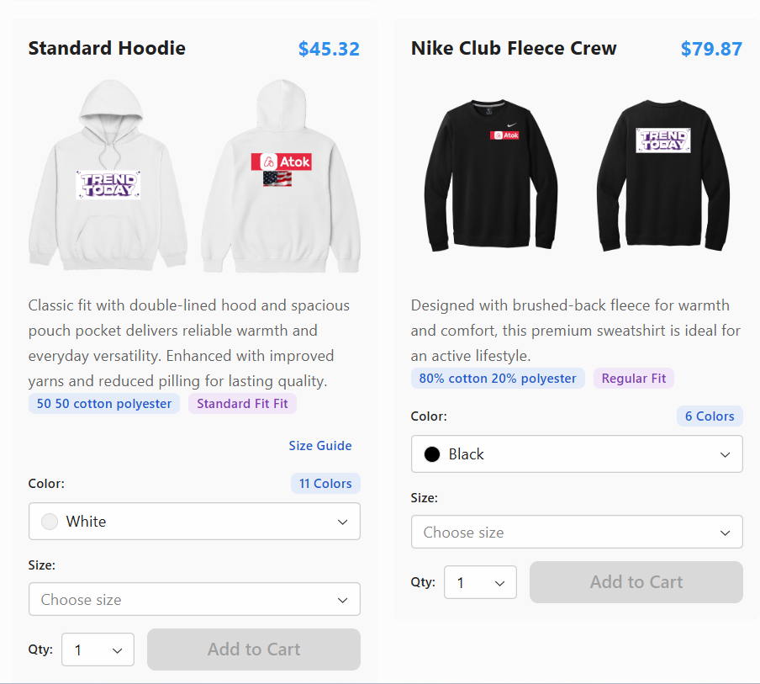This screenshot has height=684, width=760.
Task: Expand the Standard Hoodie size dropdown
Action: [194, 600]
